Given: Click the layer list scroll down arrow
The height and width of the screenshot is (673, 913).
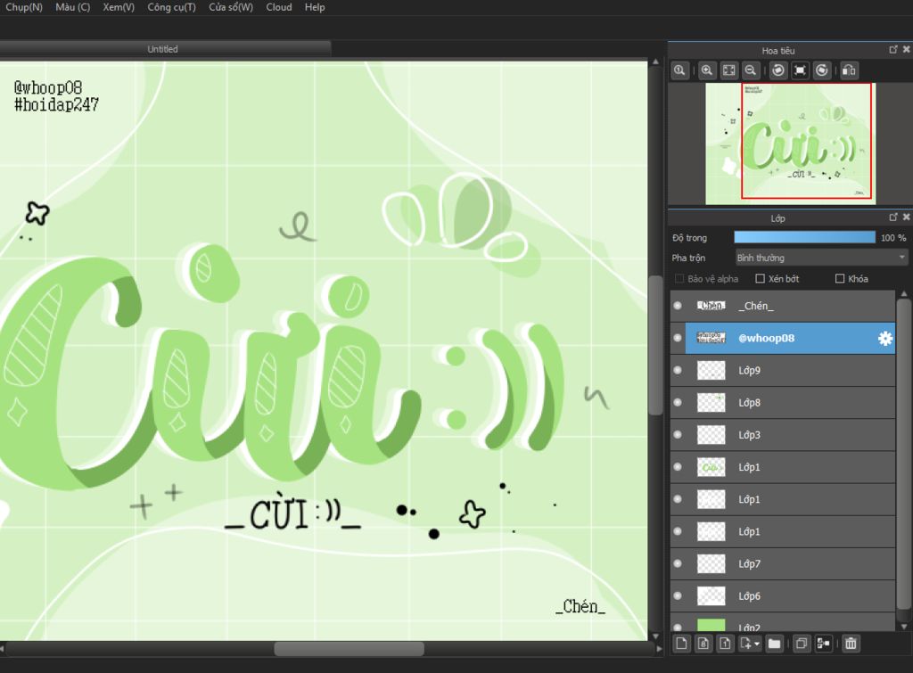Looking at the screenshot, I should (x=904, y=627).
